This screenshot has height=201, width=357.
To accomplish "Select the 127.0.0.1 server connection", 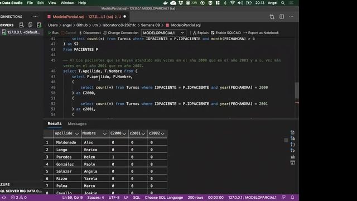I will [21, 32].
